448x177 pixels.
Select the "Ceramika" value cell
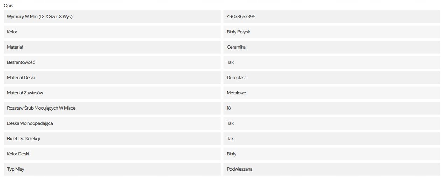pyautogui.click(x=236, y=47)
